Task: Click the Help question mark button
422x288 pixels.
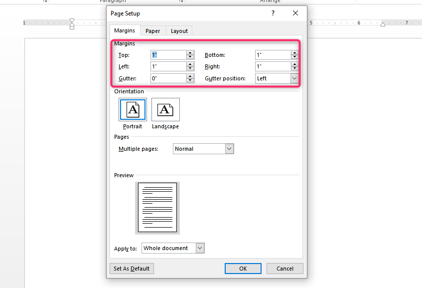Action: (x=273, y=13)
